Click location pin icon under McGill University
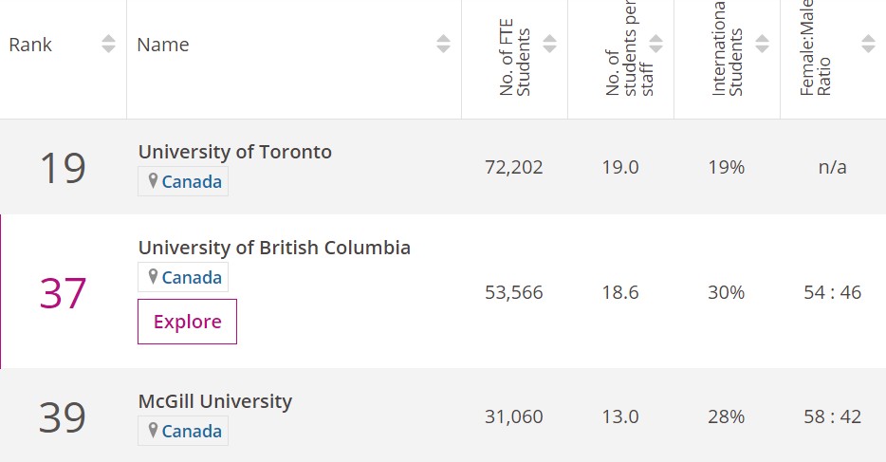The width and height of the screenshot is (886, 462). (x=153, y=431)
